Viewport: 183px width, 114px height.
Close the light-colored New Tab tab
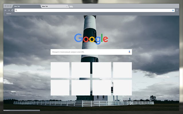pyautogui.click(x=67, y=6)
